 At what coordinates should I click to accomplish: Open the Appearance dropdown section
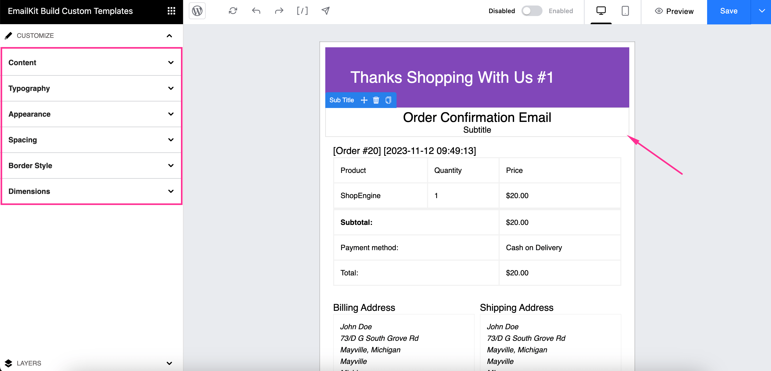click(x=91, y=114)
